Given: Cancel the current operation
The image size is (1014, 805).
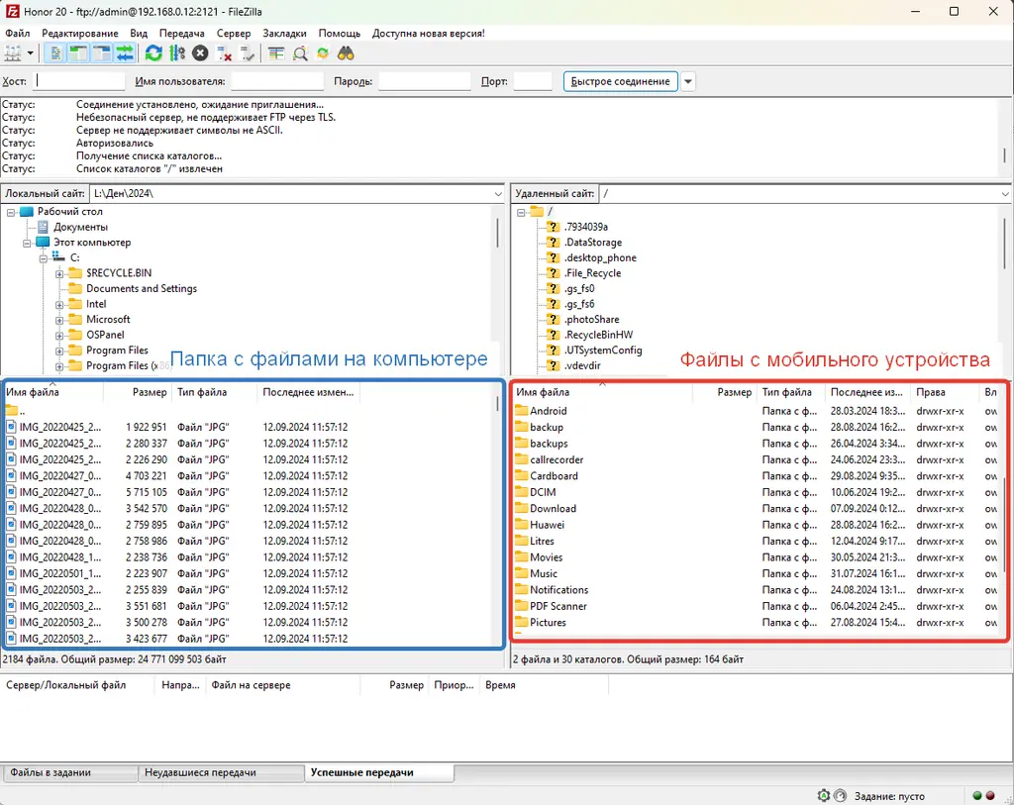Looking at the screenshot, I should tap(200, 53).
